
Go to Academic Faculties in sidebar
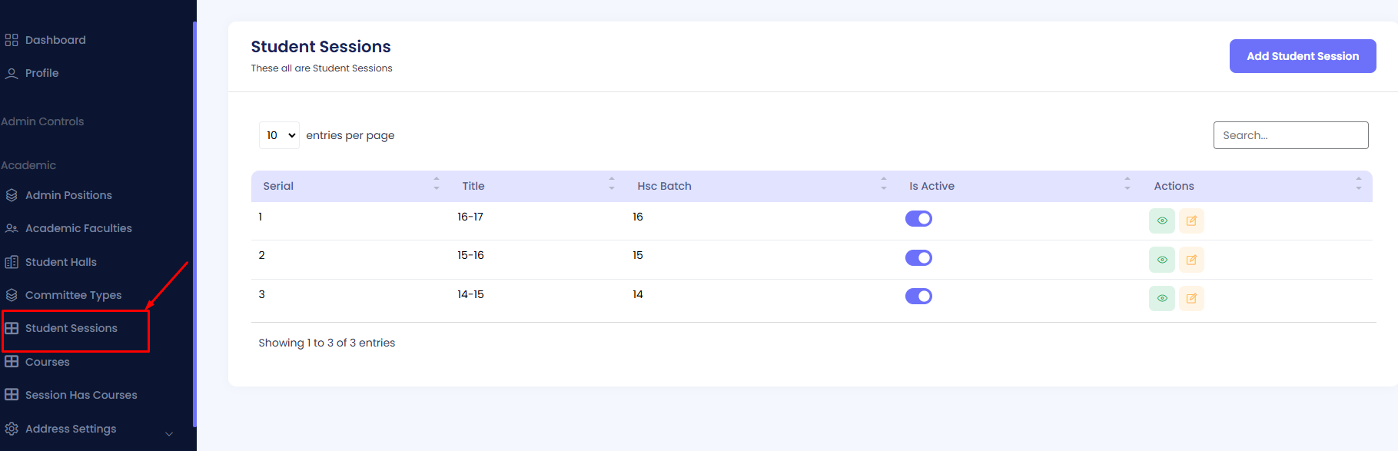78,228
